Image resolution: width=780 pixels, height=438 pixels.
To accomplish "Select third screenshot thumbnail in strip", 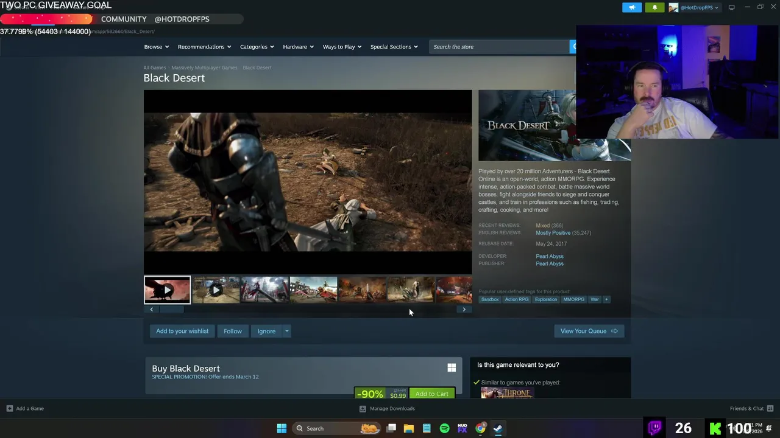I will (264, 290).
